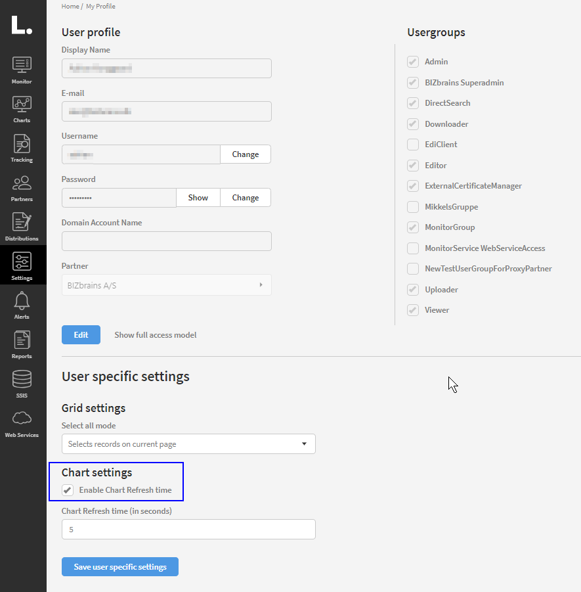Open Web Services cloud icon

click(22, 422)
